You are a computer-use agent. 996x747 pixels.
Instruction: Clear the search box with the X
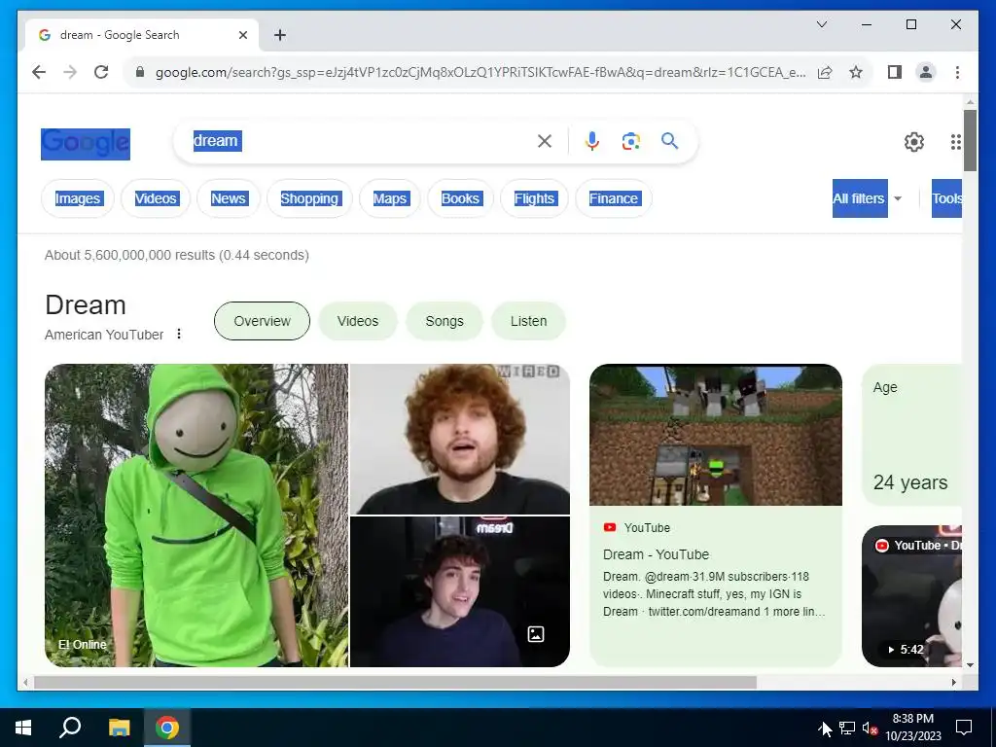(x=545, y=141)
